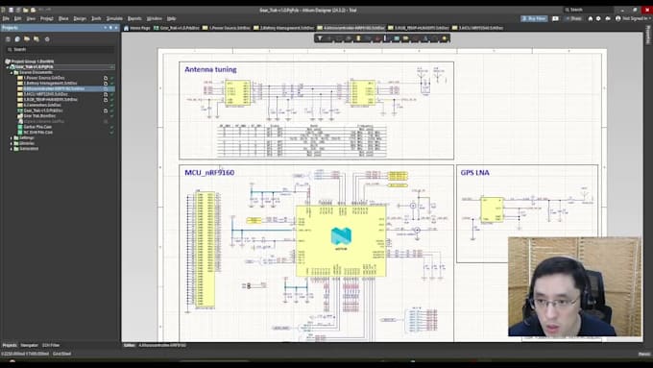Click the document status icon beside 2.Battery Management
This screenshot has width=653, height=368.
[x=106, y=84]
